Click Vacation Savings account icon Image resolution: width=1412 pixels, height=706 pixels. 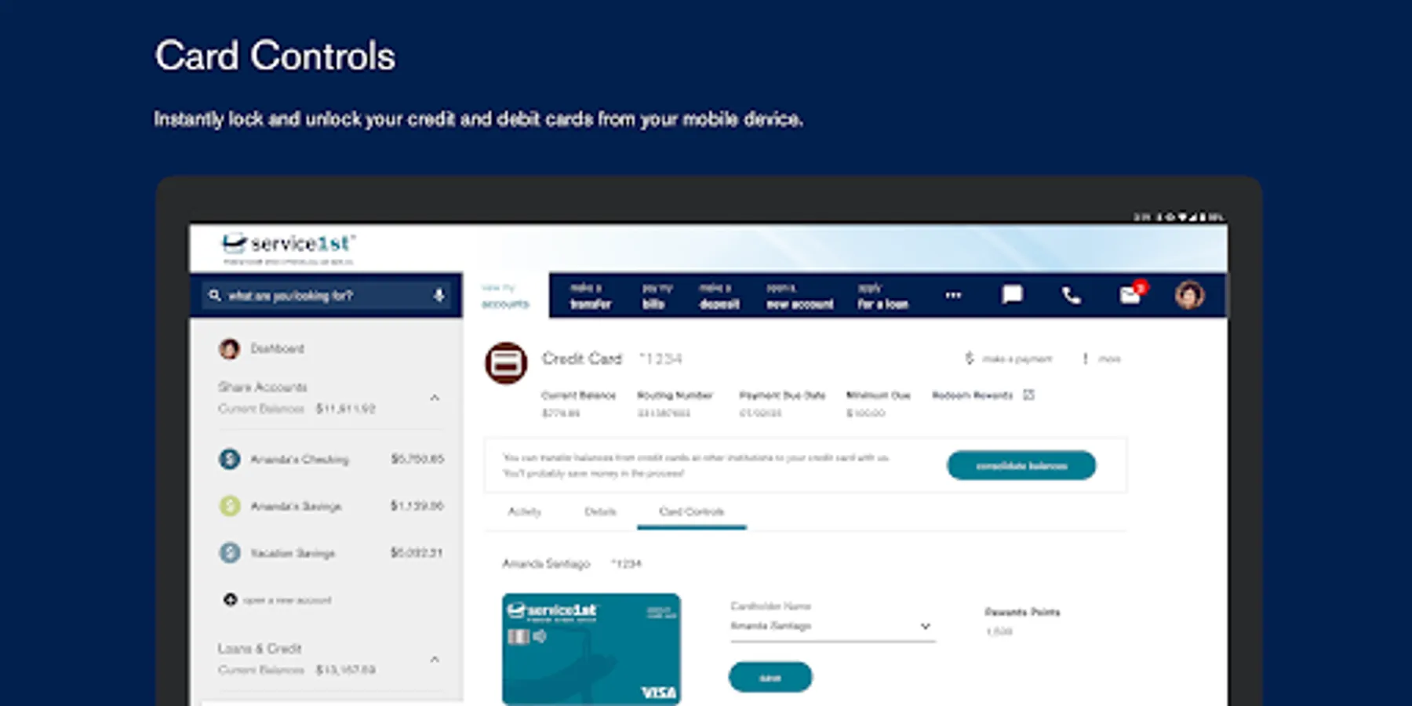pos(229,553)
